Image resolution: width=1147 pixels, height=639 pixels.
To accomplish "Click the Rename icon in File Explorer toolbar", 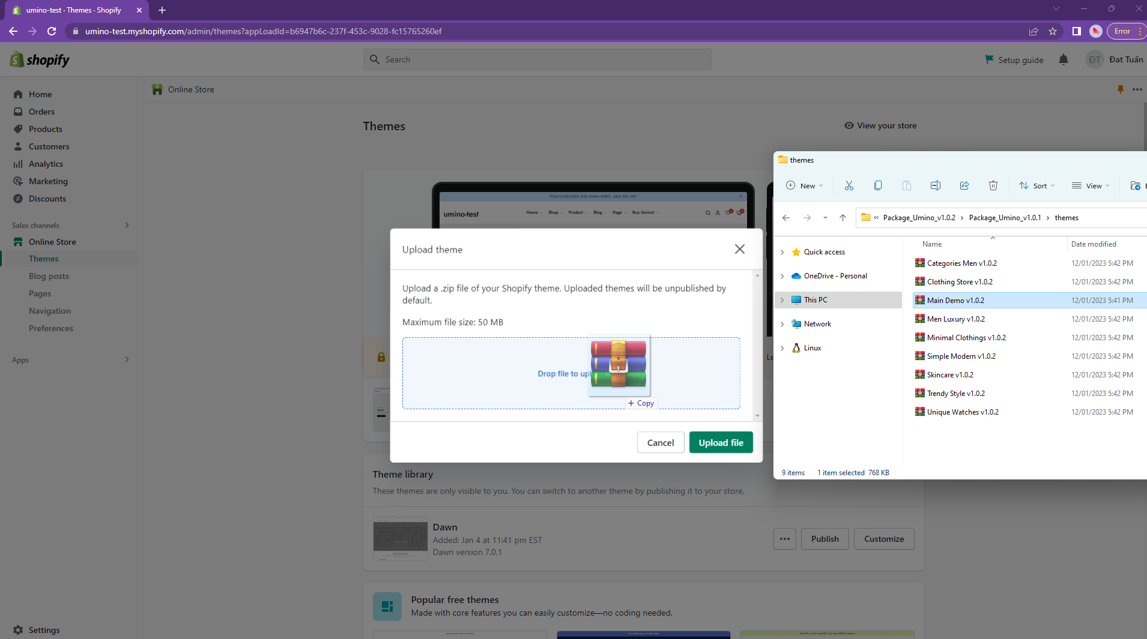I will pyautogui.click(x=935, y=186).
